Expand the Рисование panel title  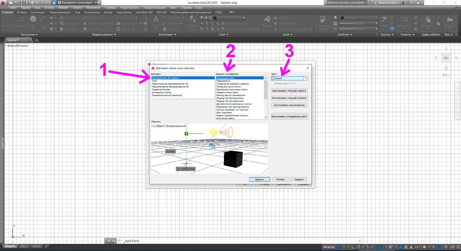(28, 35)
